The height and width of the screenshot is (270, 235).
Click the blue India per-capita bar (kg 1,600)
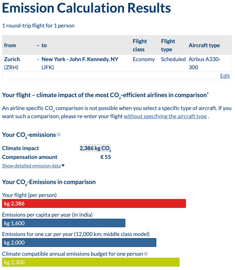tap(64, 223)
